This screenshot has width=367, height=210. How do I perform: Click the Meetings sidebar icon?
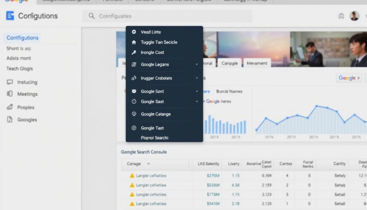(10, 94)
